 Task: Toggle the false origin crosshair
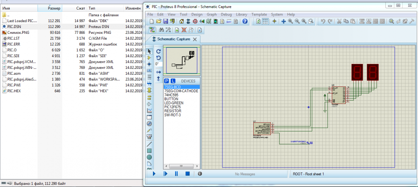click(x=274, y=21)
